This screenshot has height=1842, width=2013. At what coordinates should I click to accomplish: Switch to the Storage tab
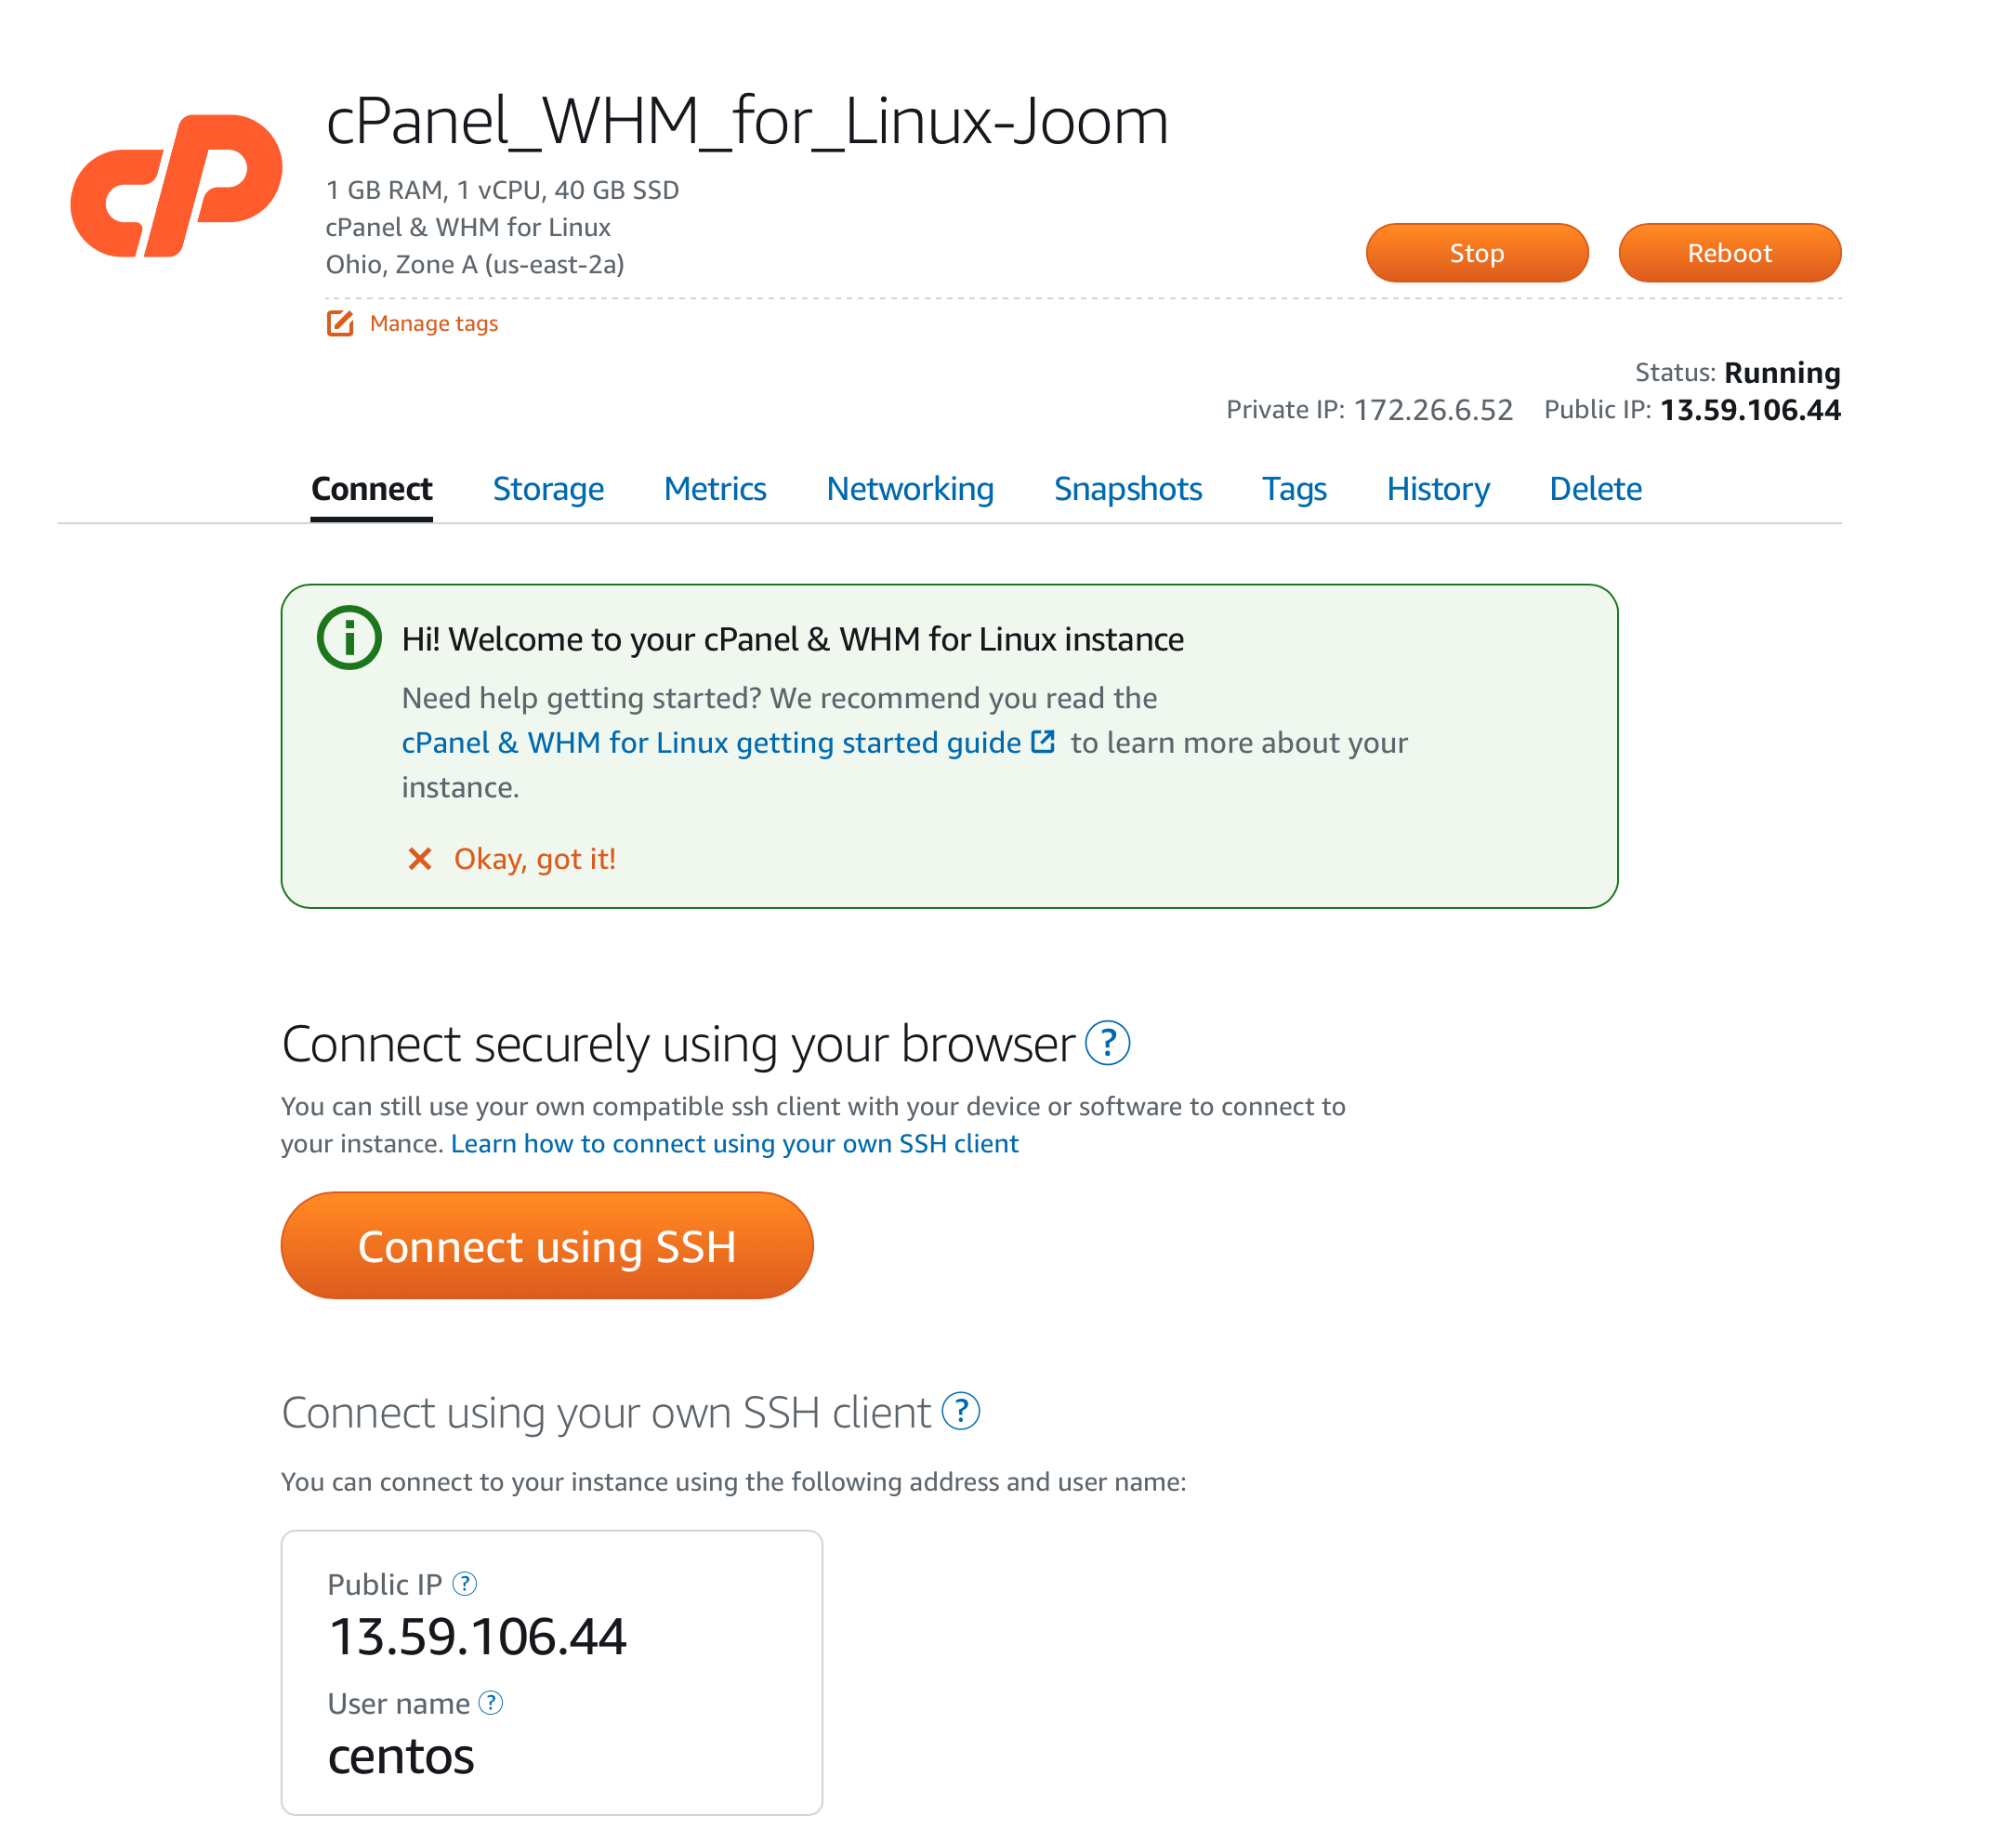(x=548, y=489)
